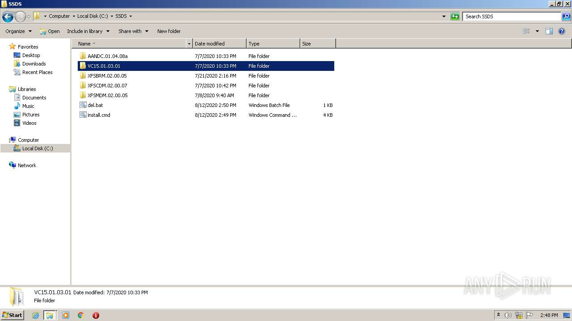Expand the arrow after Computer breadcrumb

point(74,16)
